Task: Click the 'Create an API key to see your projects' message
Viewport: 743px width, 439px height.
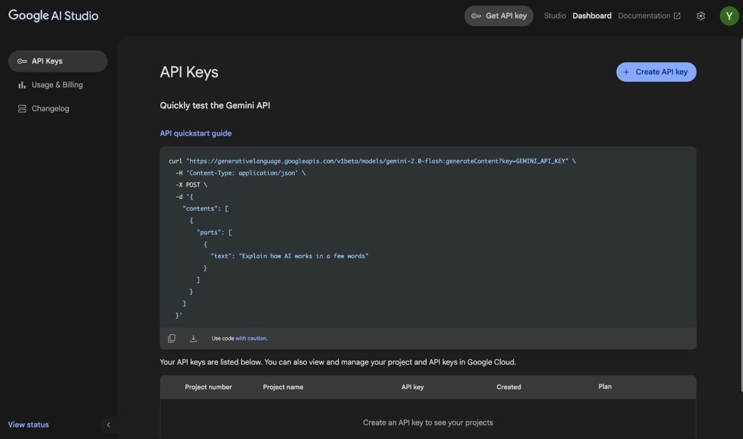Action: click(428, 422)
